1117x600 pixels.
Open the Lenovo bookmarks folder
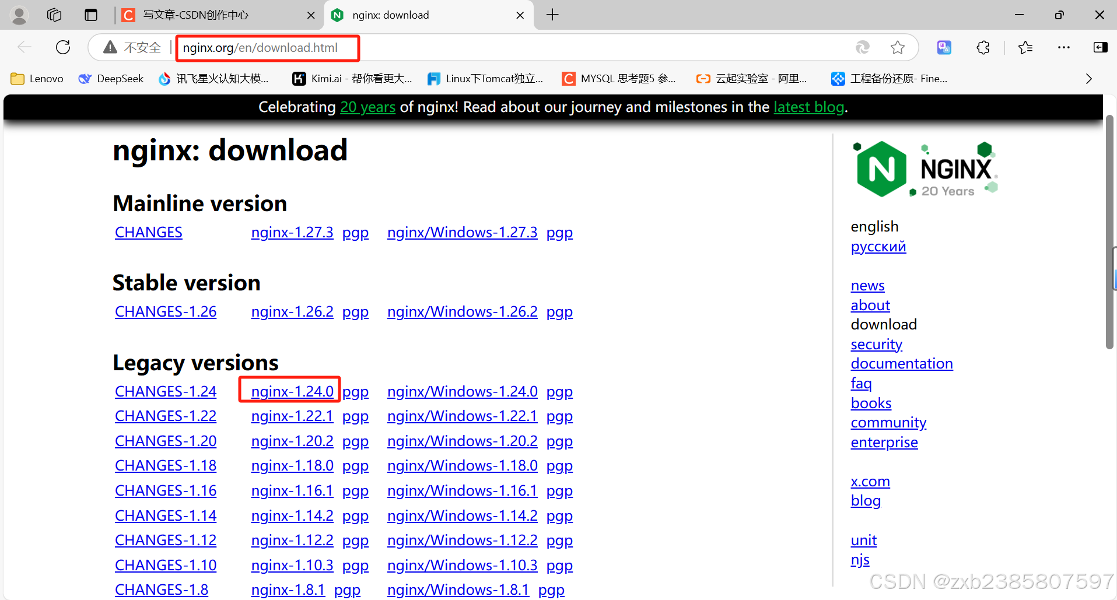37,79
